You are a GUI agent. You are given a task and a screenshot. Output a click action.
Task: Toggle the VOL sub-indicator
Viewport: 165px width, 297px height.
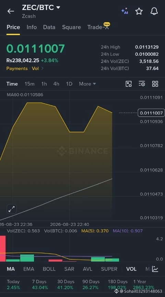[131, 269]
